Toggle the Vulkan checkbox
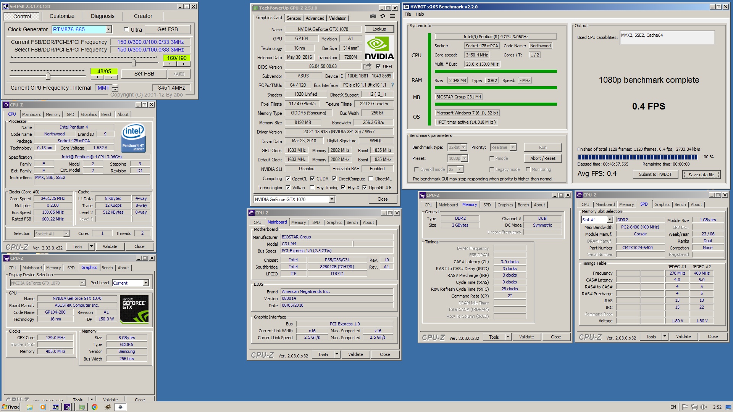 pos(288,187)
